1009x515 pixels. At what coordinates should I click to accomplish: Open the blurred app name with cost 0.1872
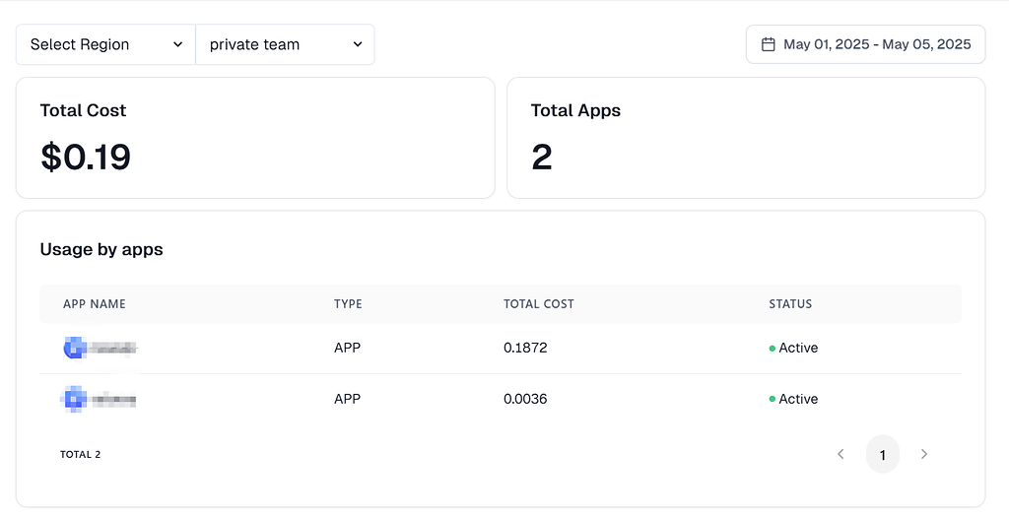113,348
